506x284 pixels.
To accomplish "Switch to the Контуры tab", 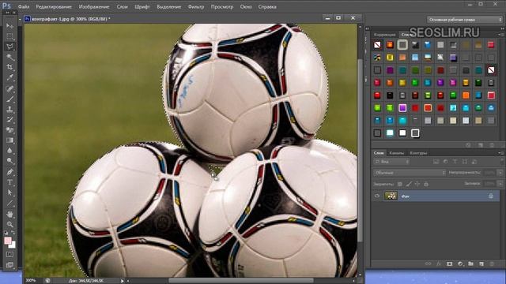I will coord(418,153).
